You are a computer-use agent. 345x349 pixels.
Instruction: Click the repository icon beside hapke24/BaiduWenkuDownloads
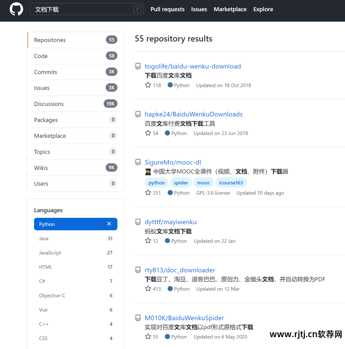click(138, 114)
